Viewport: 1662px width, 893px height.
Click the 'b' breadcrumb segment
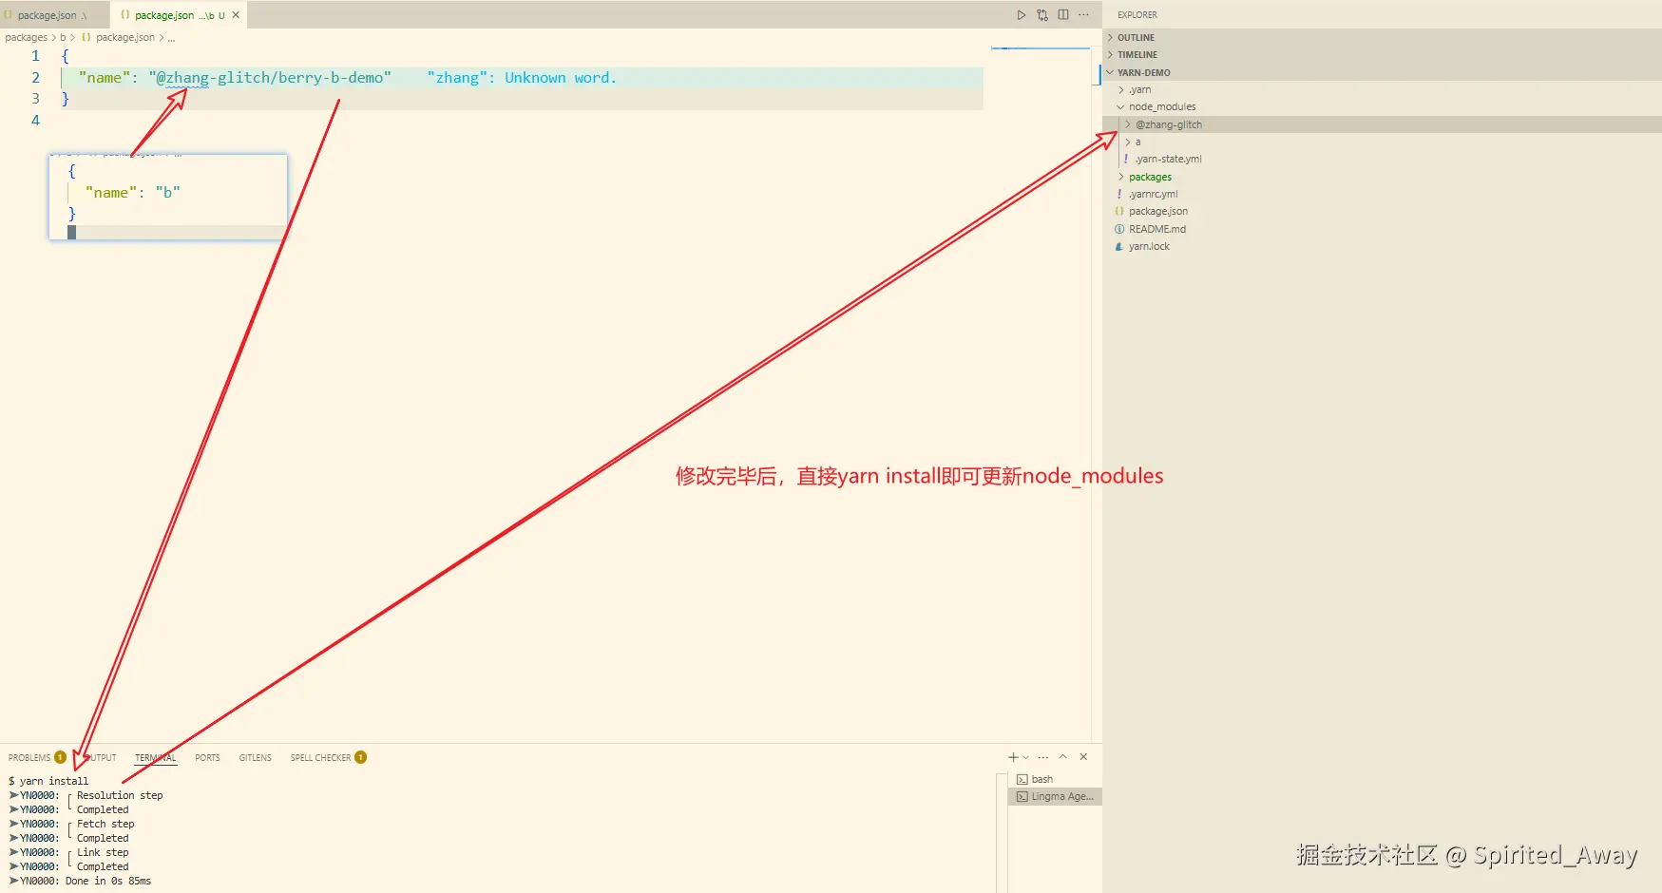click(63, 38)
